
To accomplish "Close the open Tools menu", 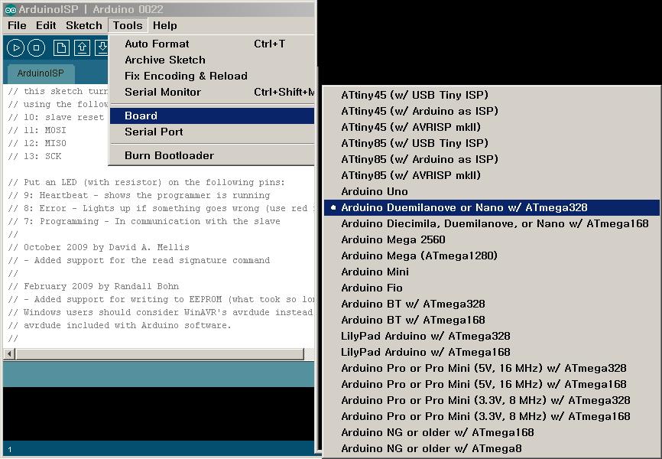I will (128, 26).
